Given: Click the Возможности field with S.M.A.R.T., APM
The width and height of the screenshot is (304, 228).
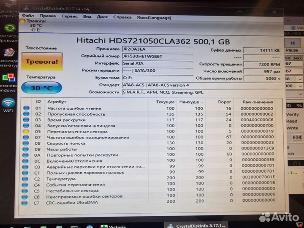Looking at the screenshot, I should pos(202,92).
